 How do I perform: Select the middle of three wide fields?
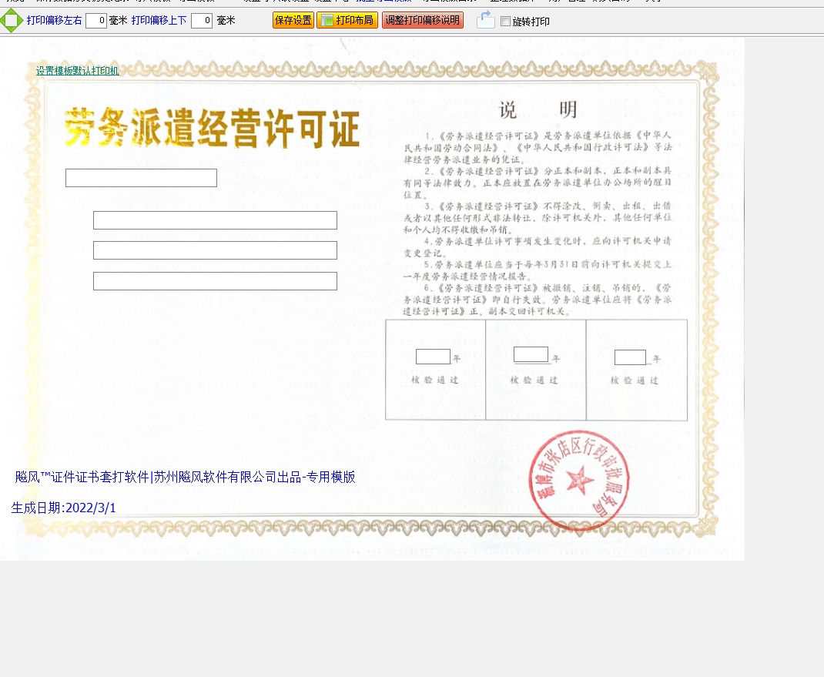point(215,250)
